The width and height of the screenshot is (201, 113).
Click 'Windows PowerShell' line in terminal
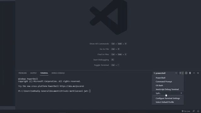pyautogui.click(x=28, y=79)
